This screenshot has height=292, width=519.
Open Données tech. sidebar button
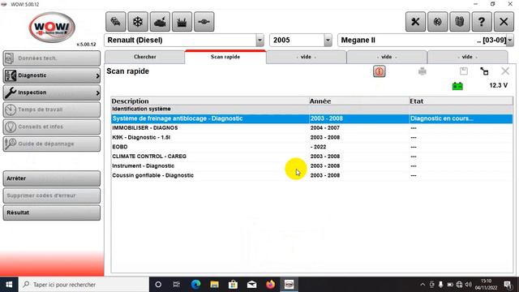tap(52, 58)
